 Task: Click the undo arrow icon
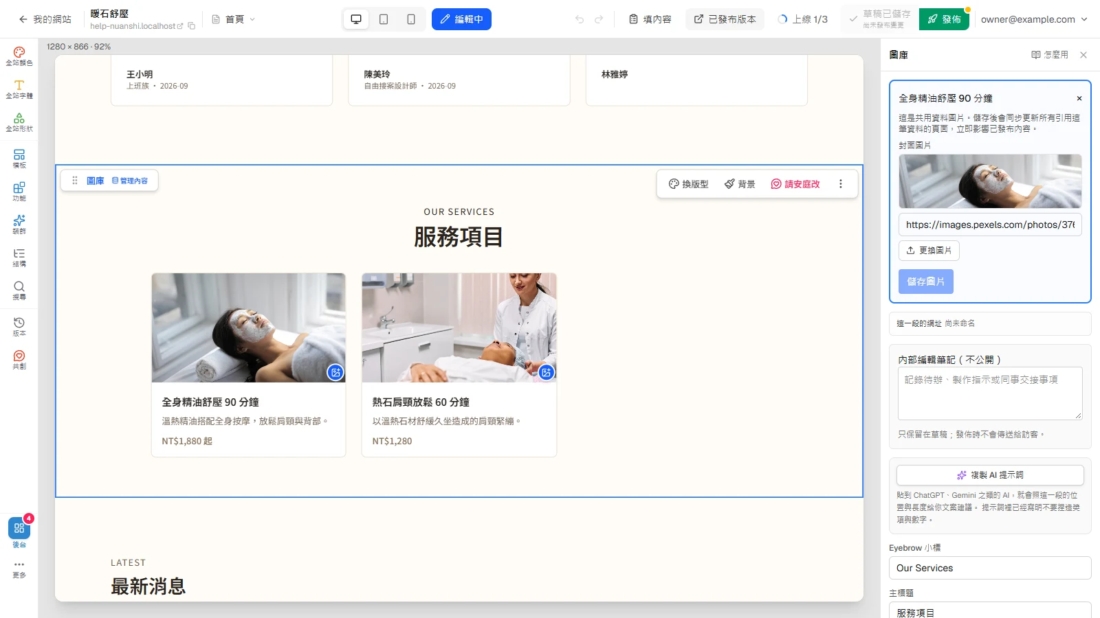pyautogui.click(x=580, y=19)
